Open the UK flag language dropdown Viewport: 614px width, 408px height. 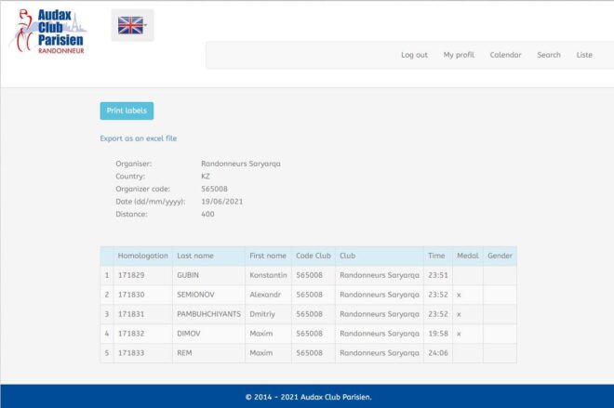coord(131,26)
